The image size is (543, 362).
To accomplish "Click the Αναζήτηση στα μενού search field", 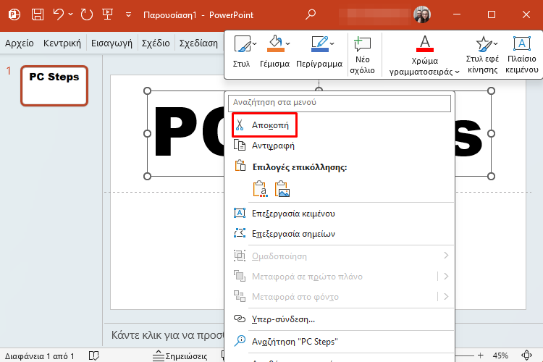I will pos(340,103).
